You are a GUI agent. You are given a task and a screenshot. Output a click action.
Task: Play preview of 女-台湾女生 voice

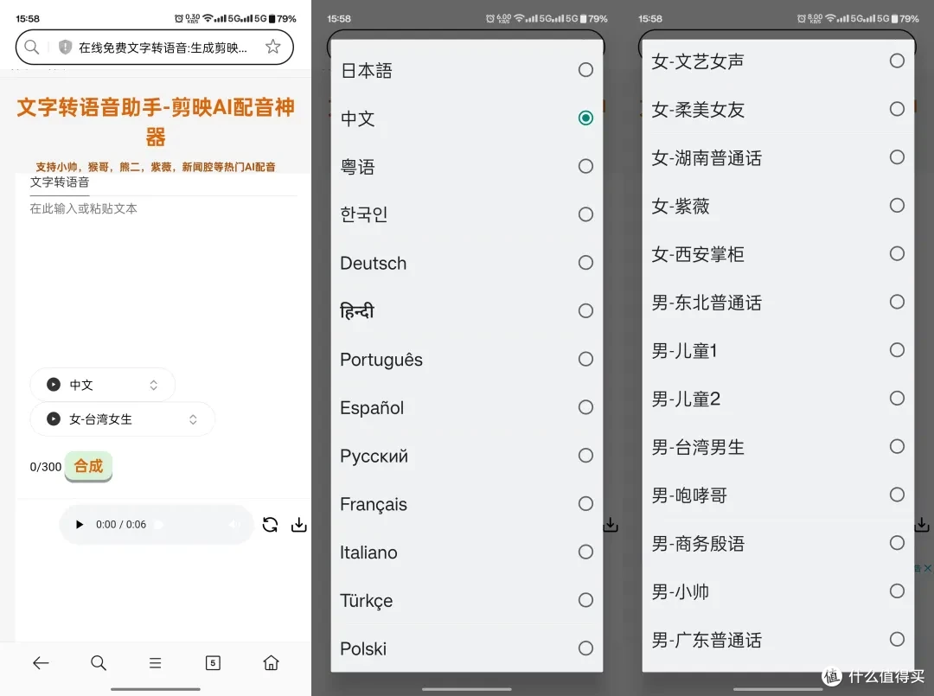pyautogui.click(x=54, y=419)
